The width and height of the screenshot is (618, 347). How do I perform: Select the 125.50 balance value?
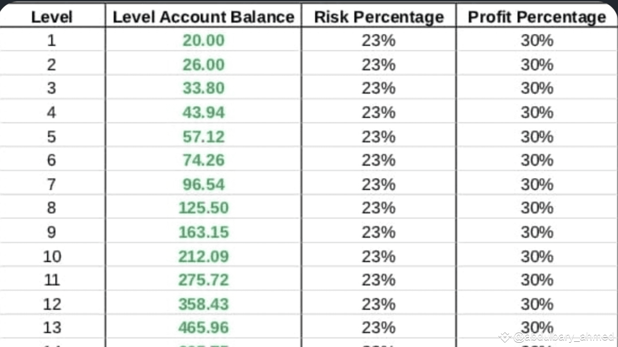point(203,208)
